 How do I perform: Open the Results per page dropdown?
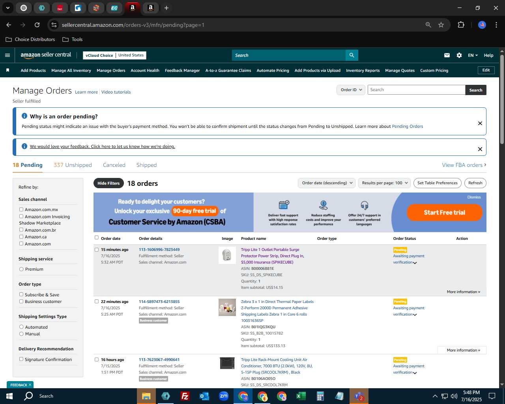pos(385,183)
